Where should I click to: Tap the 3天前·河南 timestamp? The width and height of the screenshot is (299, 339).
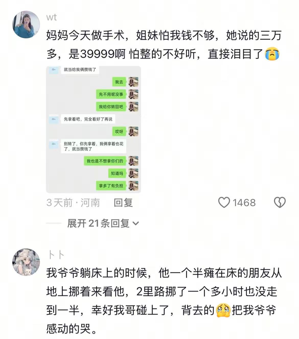[73, 203]
